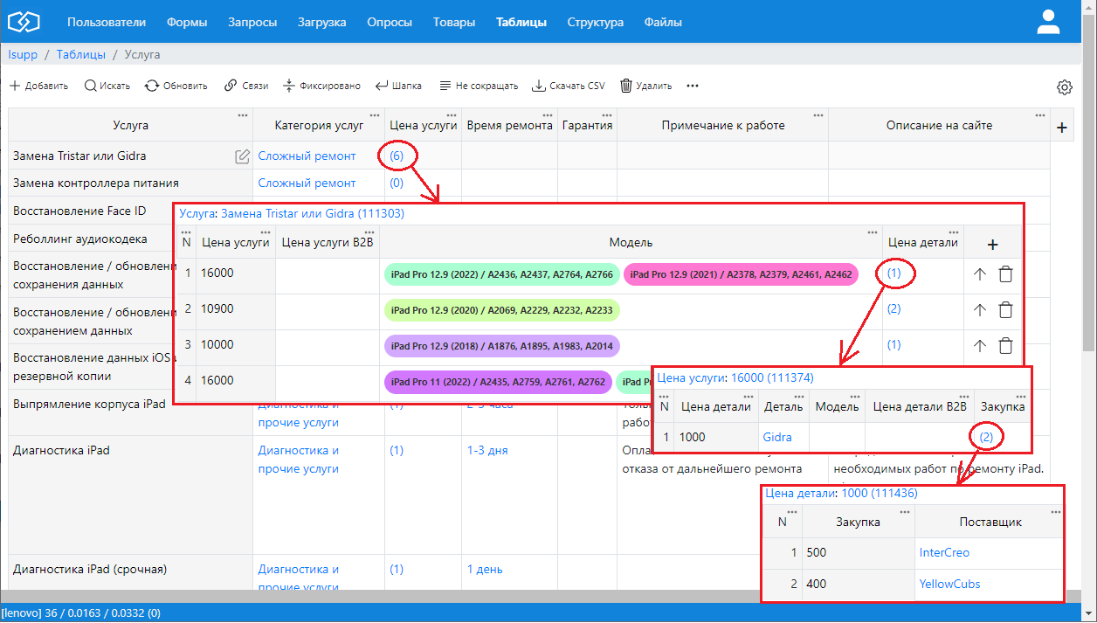Viewport: 1097px width, 623px height.
Task: Select the iPad Pro 12.9 (2018) model tag
Action: [502, 346]
